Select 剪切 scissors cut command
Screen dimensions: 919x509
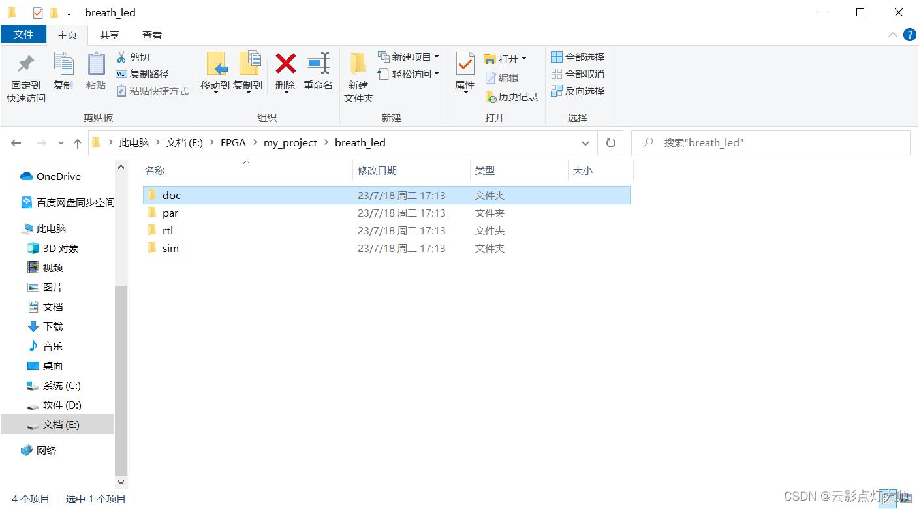click(133, 57)
